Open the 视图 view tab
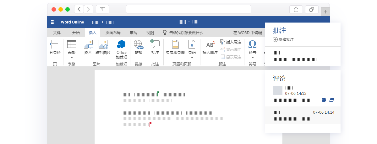 point(150,33)
